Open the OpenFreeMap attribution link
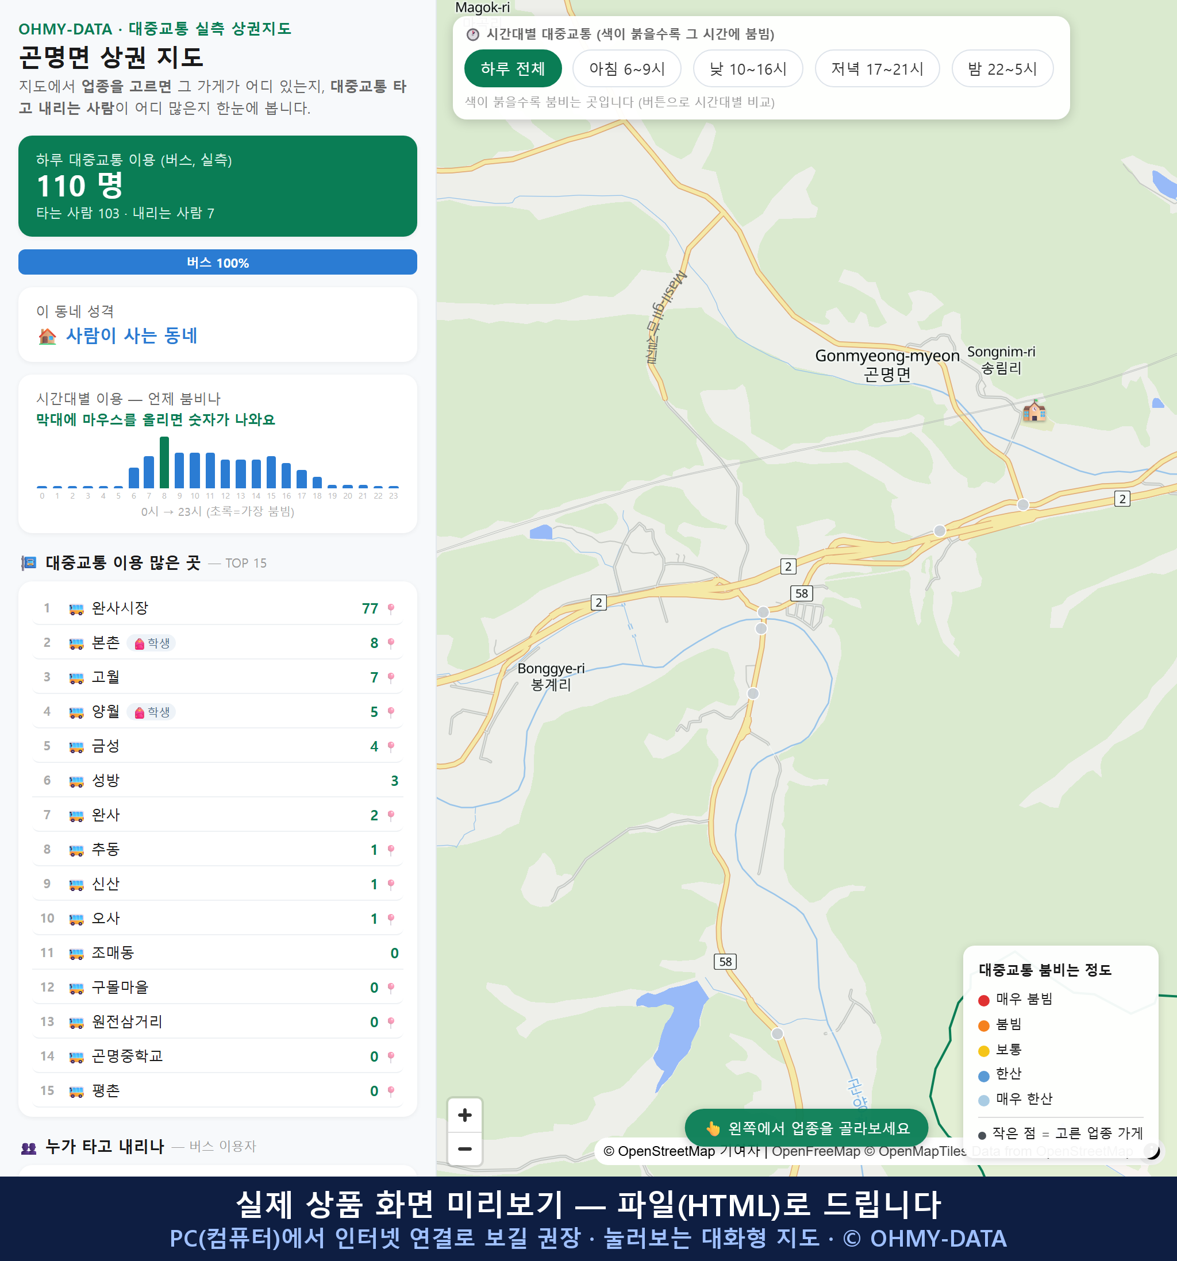The image size is (1177, 1261). (x=816, y=1151)
